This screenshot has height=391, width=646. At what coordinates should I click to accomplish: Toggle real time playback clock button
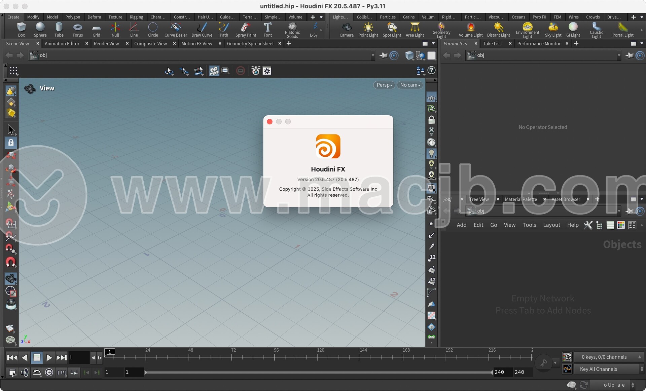click(x=49, y=372)
